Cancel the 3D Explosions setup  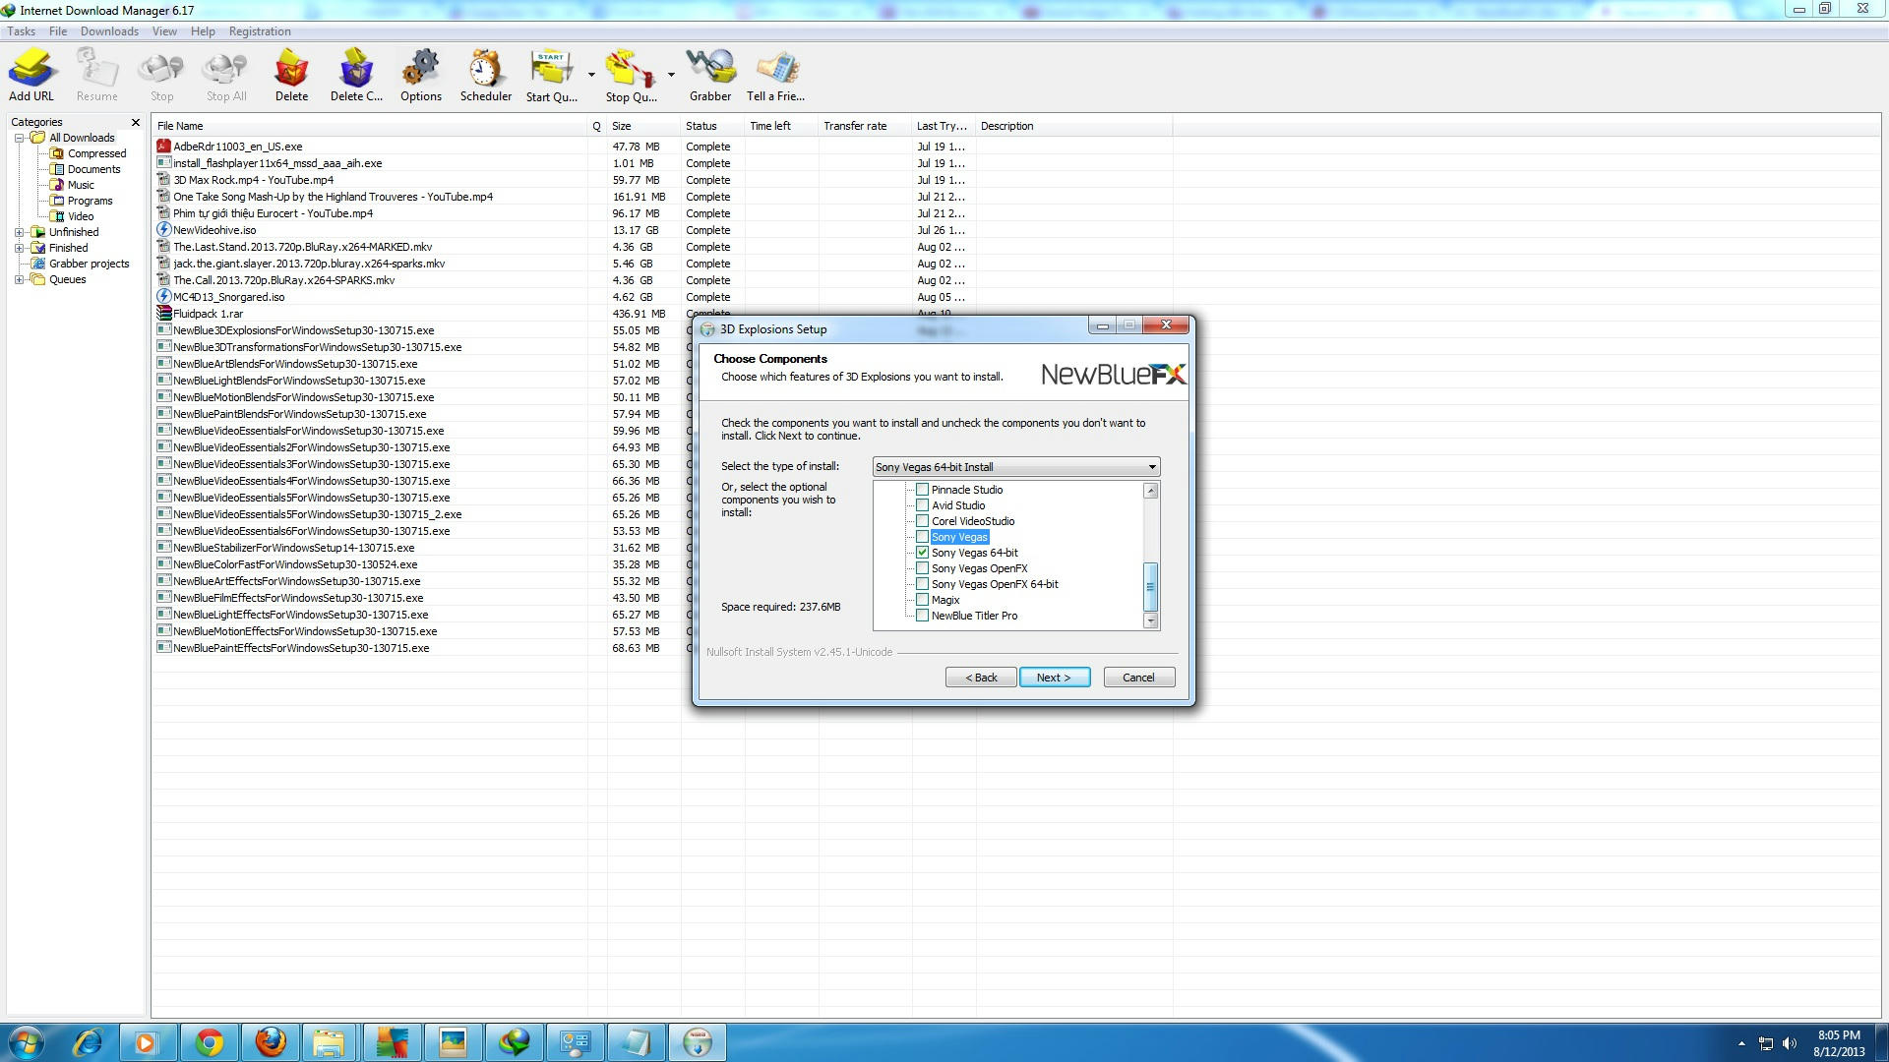click(1138, 678)
